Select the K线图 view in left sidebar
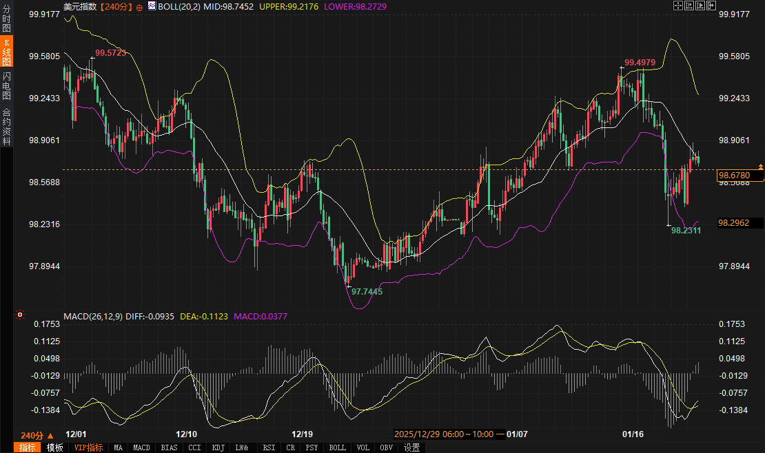Image resolution: width=765 pixels, height=453 pixels. [x=6, y=52]
